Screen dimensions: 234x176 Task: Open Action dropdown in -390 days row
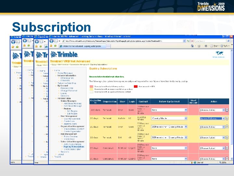click(x=223, y=110)
